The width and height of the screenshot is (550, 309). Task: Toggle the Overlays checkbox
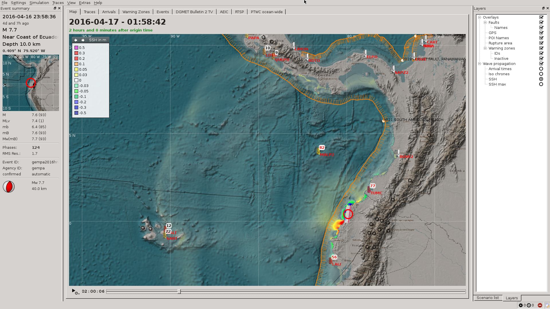coord(541,17)
